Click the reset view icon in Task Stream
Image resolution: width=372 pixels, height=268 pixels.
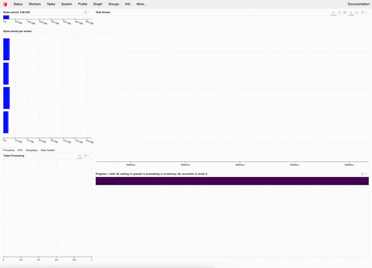point(357,12)
